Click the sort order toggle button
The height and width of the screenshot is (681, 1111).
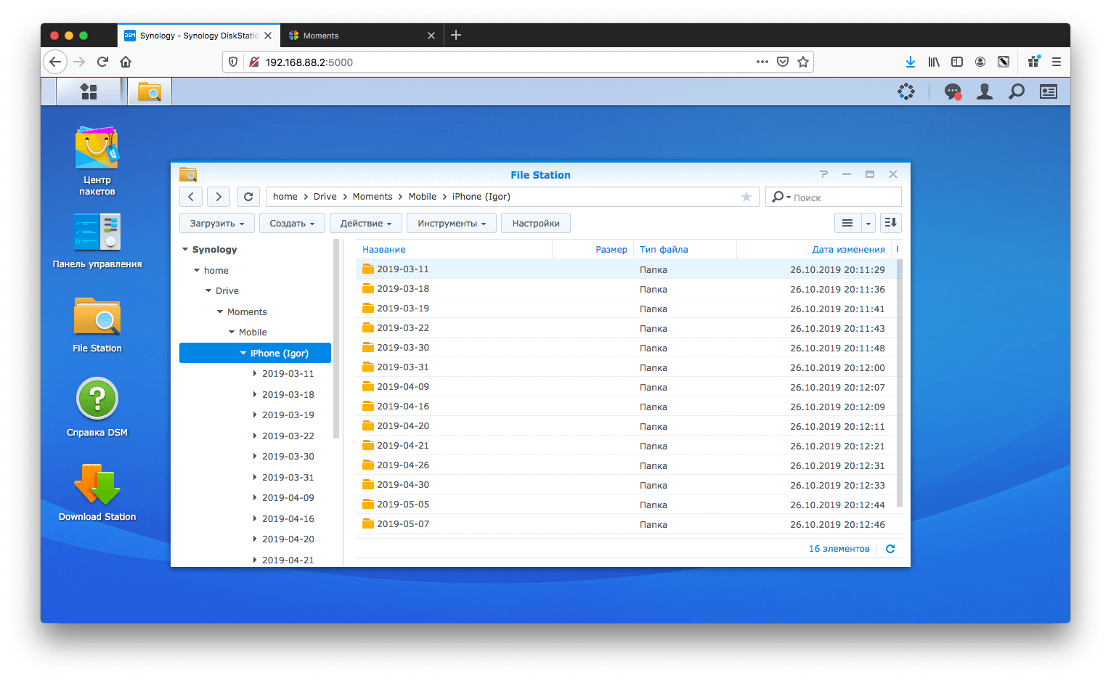pyautogui.click(x=891, y=223)
